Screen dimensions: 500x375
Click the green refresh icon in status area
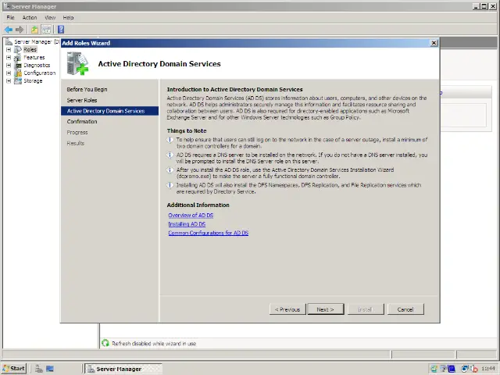point(105,343)
